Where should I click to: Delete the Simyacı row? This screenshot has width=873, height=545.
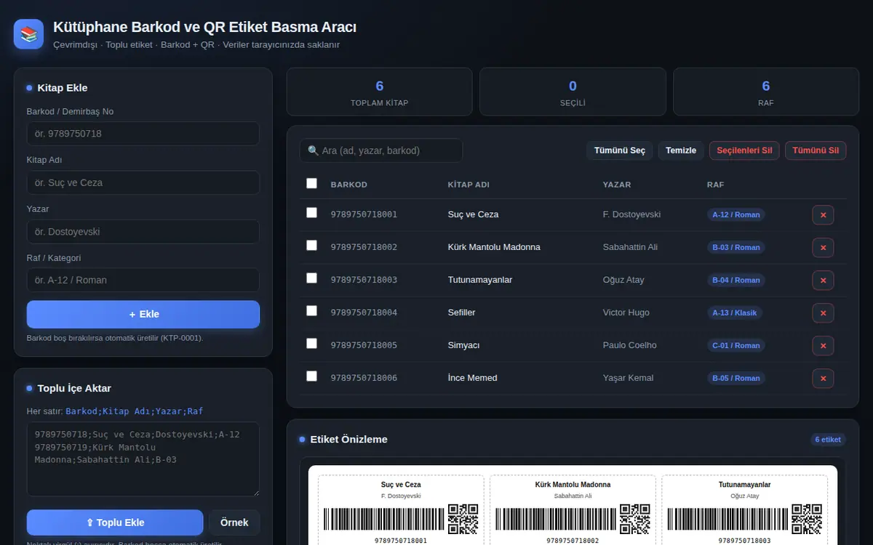coord(823,346)
